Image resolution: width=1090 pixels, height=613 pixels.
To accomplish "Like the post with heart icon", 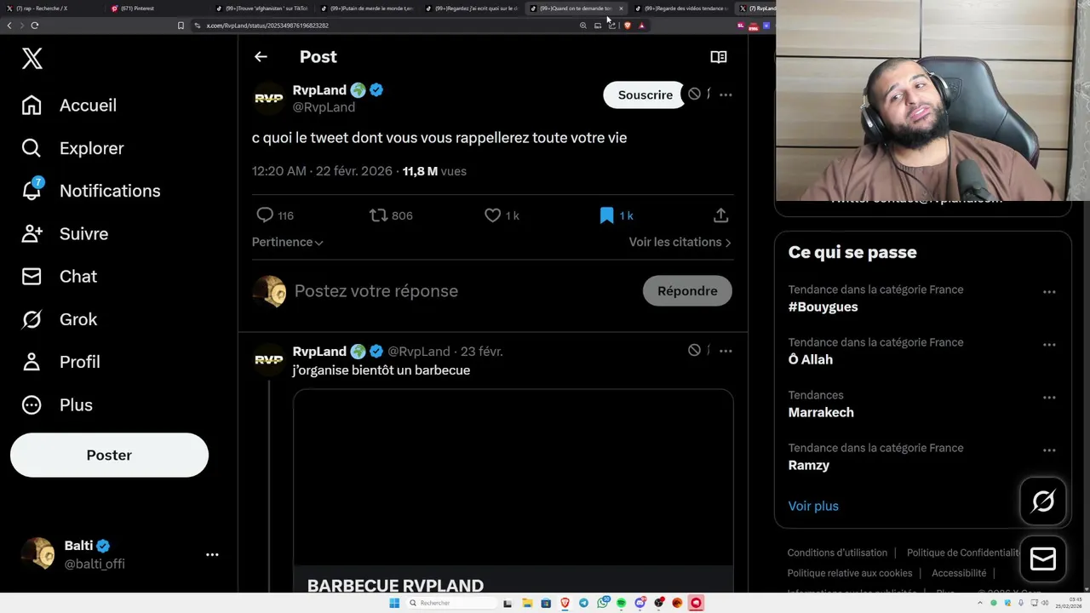I will click(x=492, y=215).
